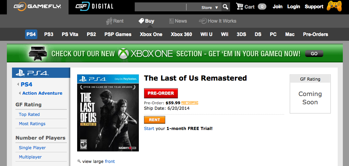
Task: Click the view large magnifier icon
Action: tap(79, 161)
